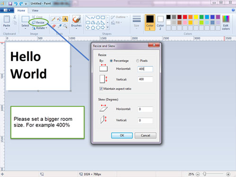Viewport: 236px width, 177px height.
Task: Click the Save icon in title bar
Action: pyautogui.click(x=10, y=3)
